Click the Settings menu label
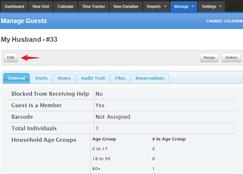This screenshot has height=174, width=243. [x=209, y=7]
